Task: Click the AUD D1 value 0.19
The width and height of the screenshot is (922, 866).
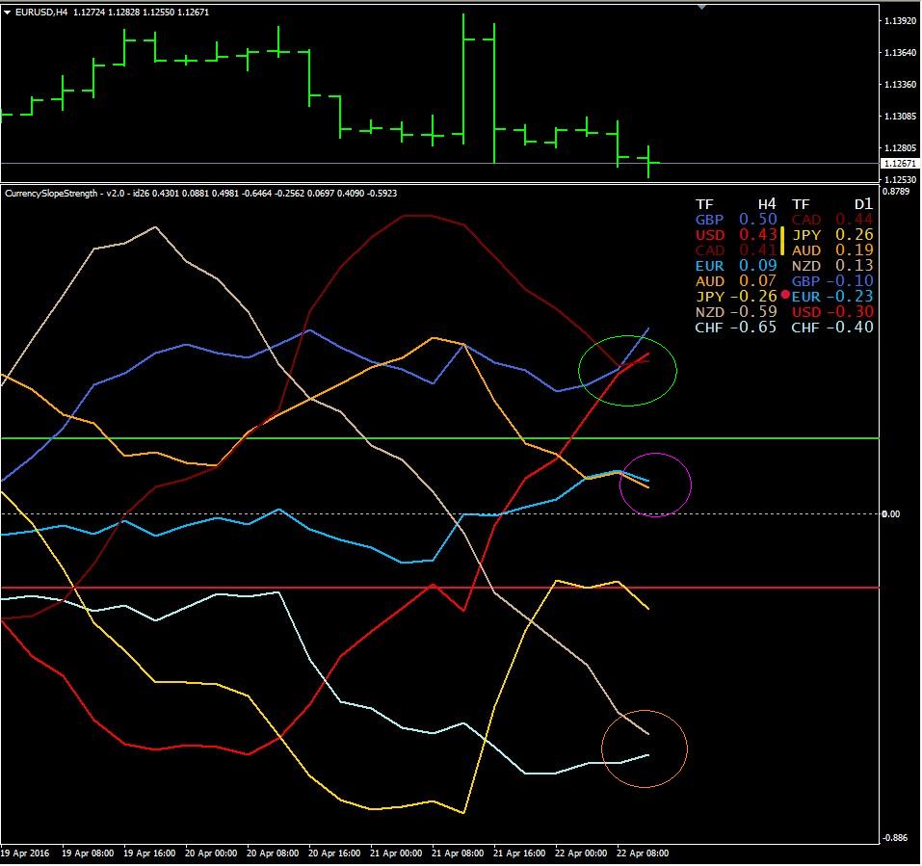Action: 855,249
